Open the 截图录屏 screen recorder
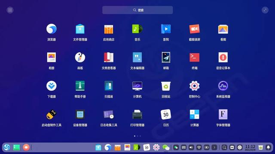The width and height of the screenshot is (275, 154). [x=195, y=29]
